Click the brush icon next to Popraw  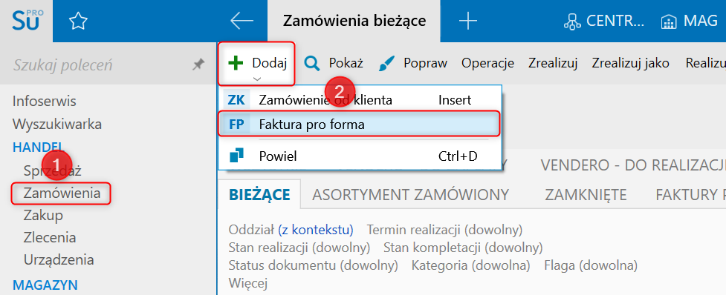386,64
